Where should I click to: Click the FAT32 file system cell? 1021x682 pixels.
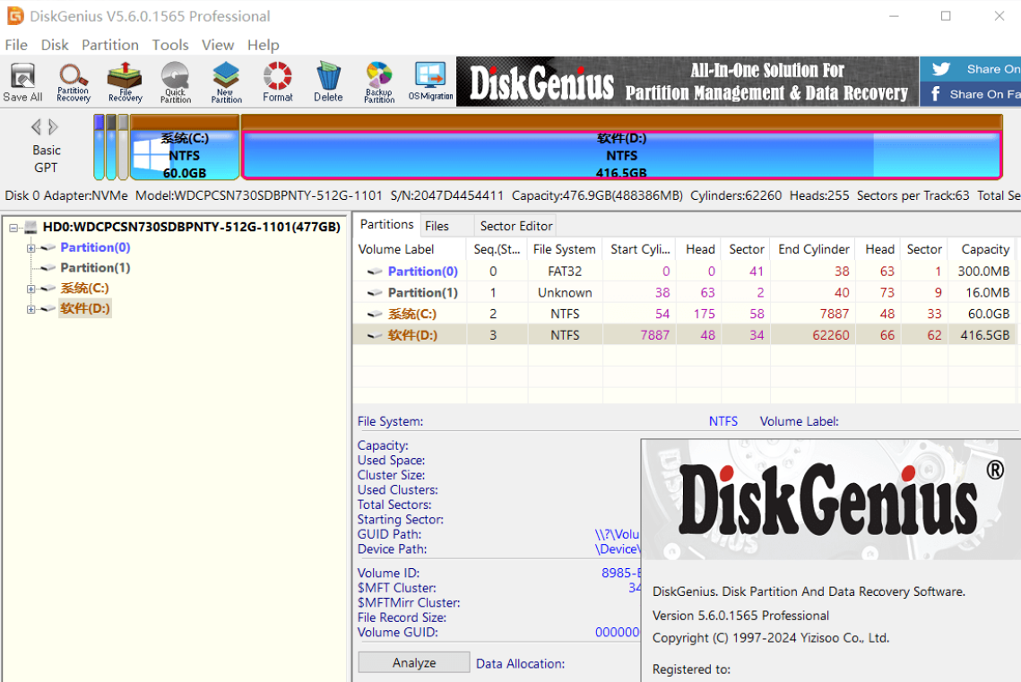point(565,272)
